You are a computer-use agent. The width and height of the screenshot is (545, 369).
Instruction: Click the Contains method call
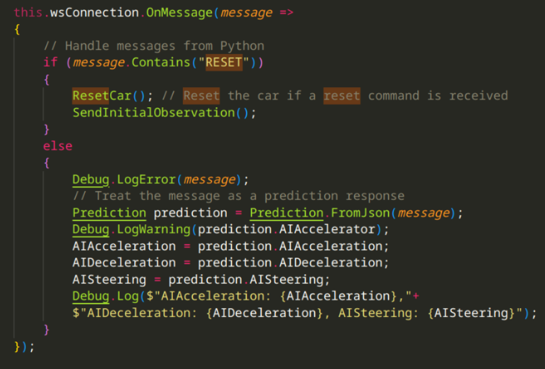coord(161,62)
